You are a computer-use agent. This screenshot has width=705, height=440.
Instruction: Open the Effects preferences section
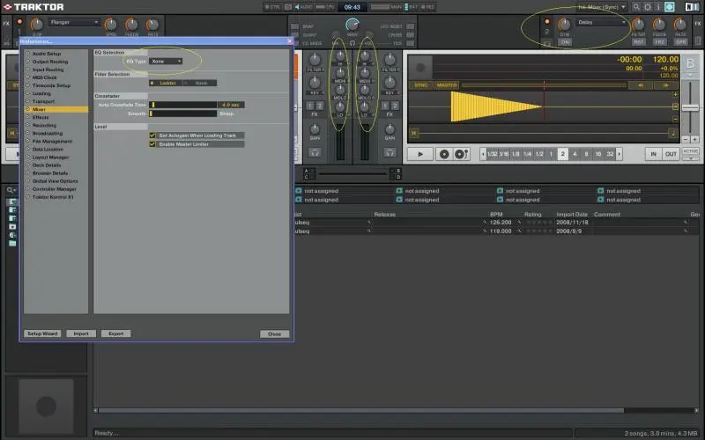(41, 117)
